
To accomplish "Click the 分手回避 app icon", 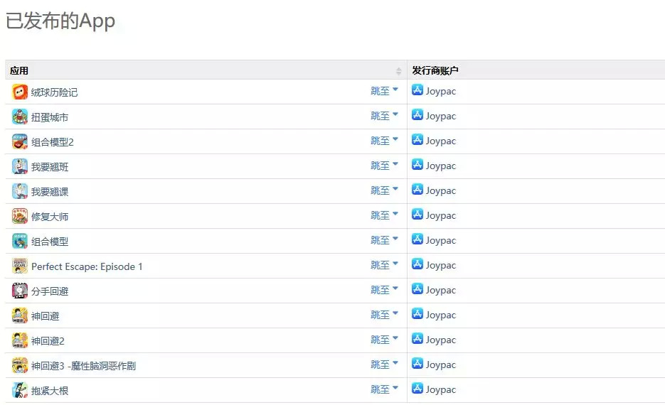I will (x=20, y=291).
